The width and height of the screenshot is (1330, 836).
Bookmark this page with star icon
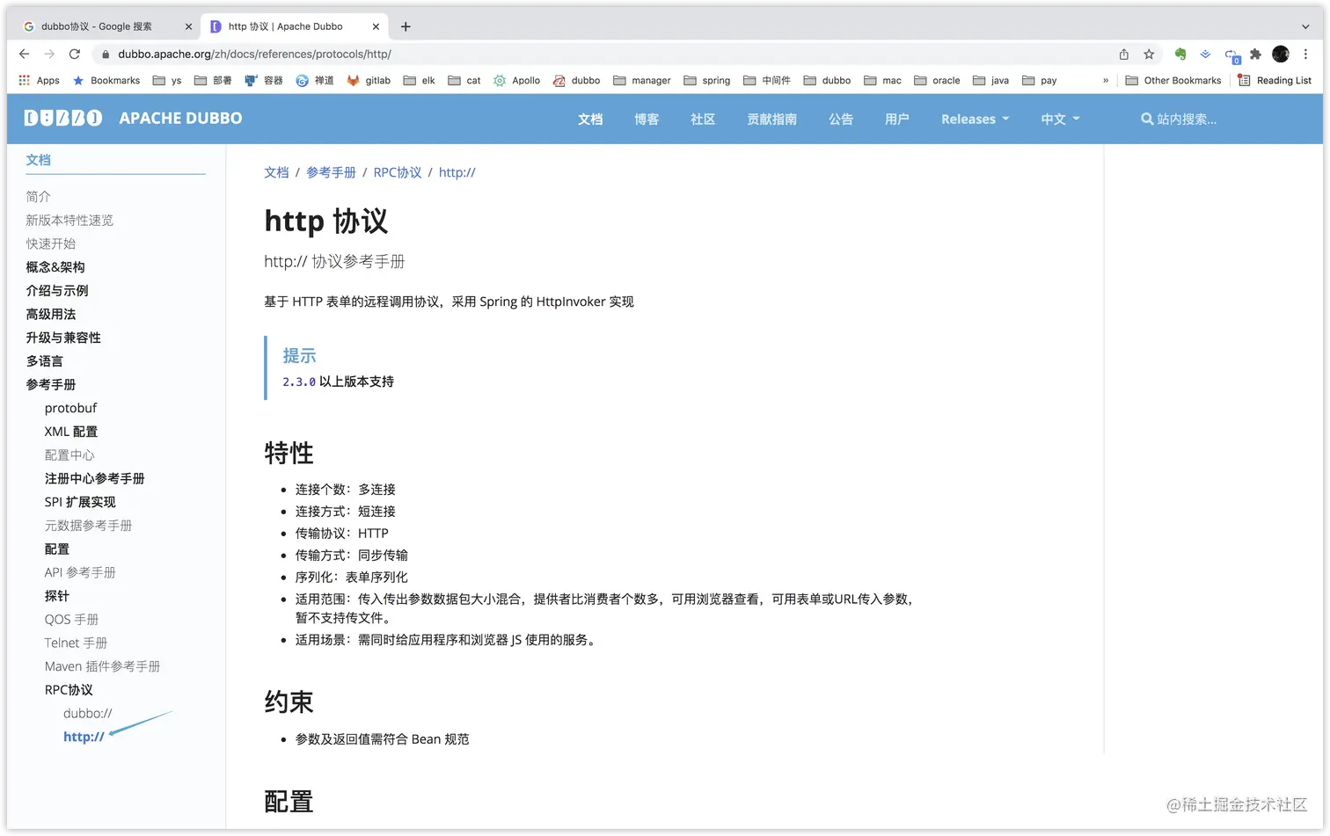pos(1149,54)
